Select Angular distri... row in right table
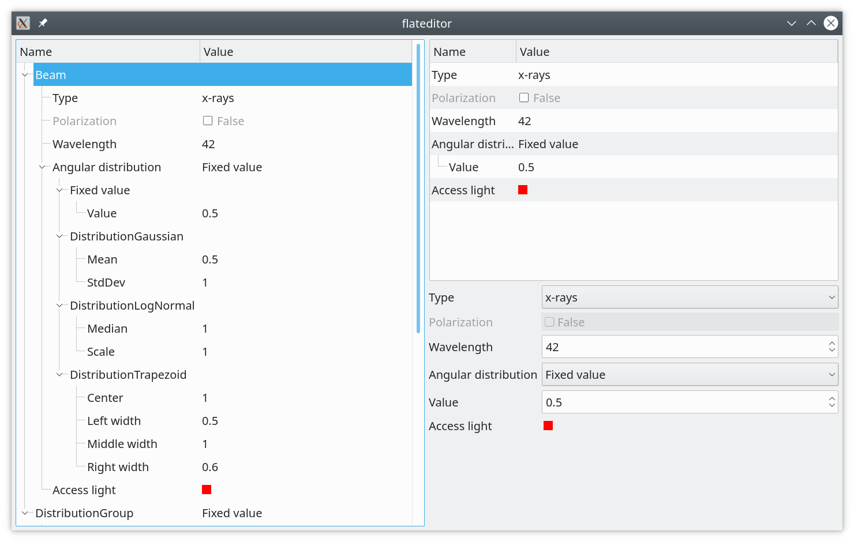854x542 pixels. 634,144
